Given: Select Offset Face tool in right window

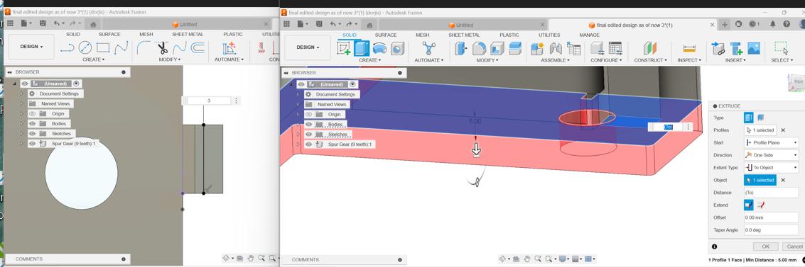Looking at the screenshot, I should (x=515, y=48).
